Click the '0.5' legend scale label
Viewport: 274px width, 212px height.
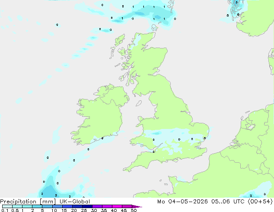(15, 210)
